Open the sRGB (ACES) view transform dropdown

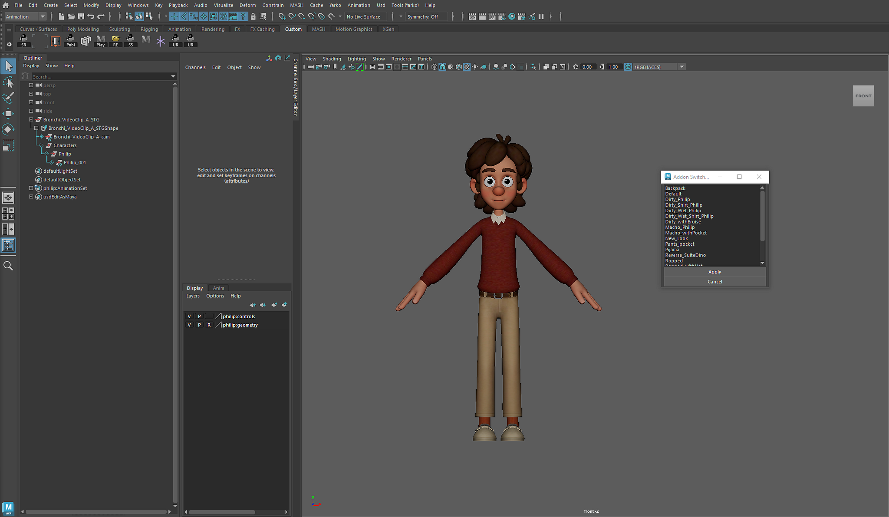[659, 67]
